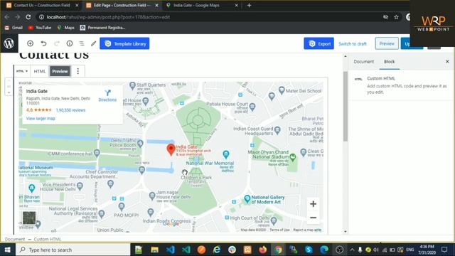455x256 pixels.
Task: Select the block's Preview mode tab
Action: coord(60,71)
